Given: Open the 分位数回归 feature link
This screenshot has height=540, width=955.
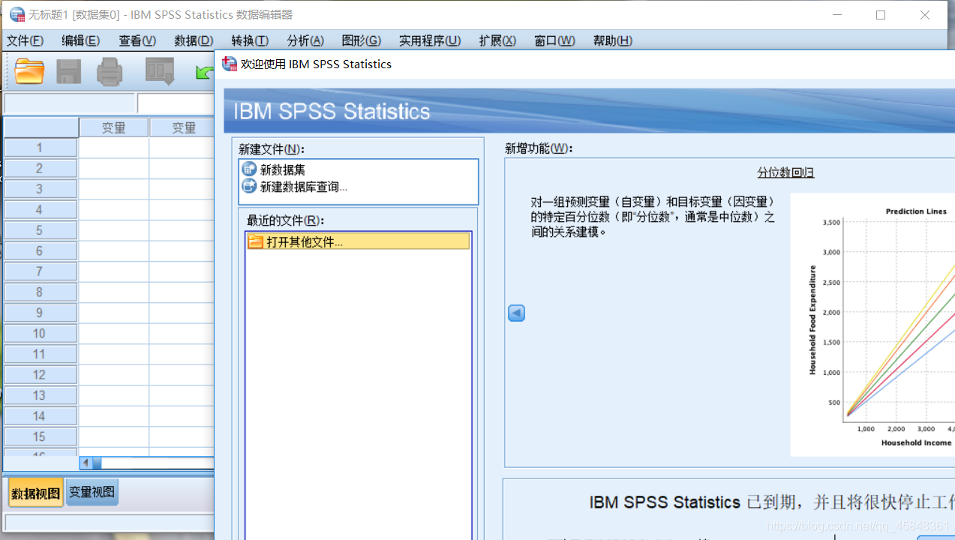Looking at the screenshot, I should click(785, 172).
